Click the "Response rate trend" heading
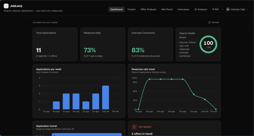254x136 pixels. coord(143,69)
